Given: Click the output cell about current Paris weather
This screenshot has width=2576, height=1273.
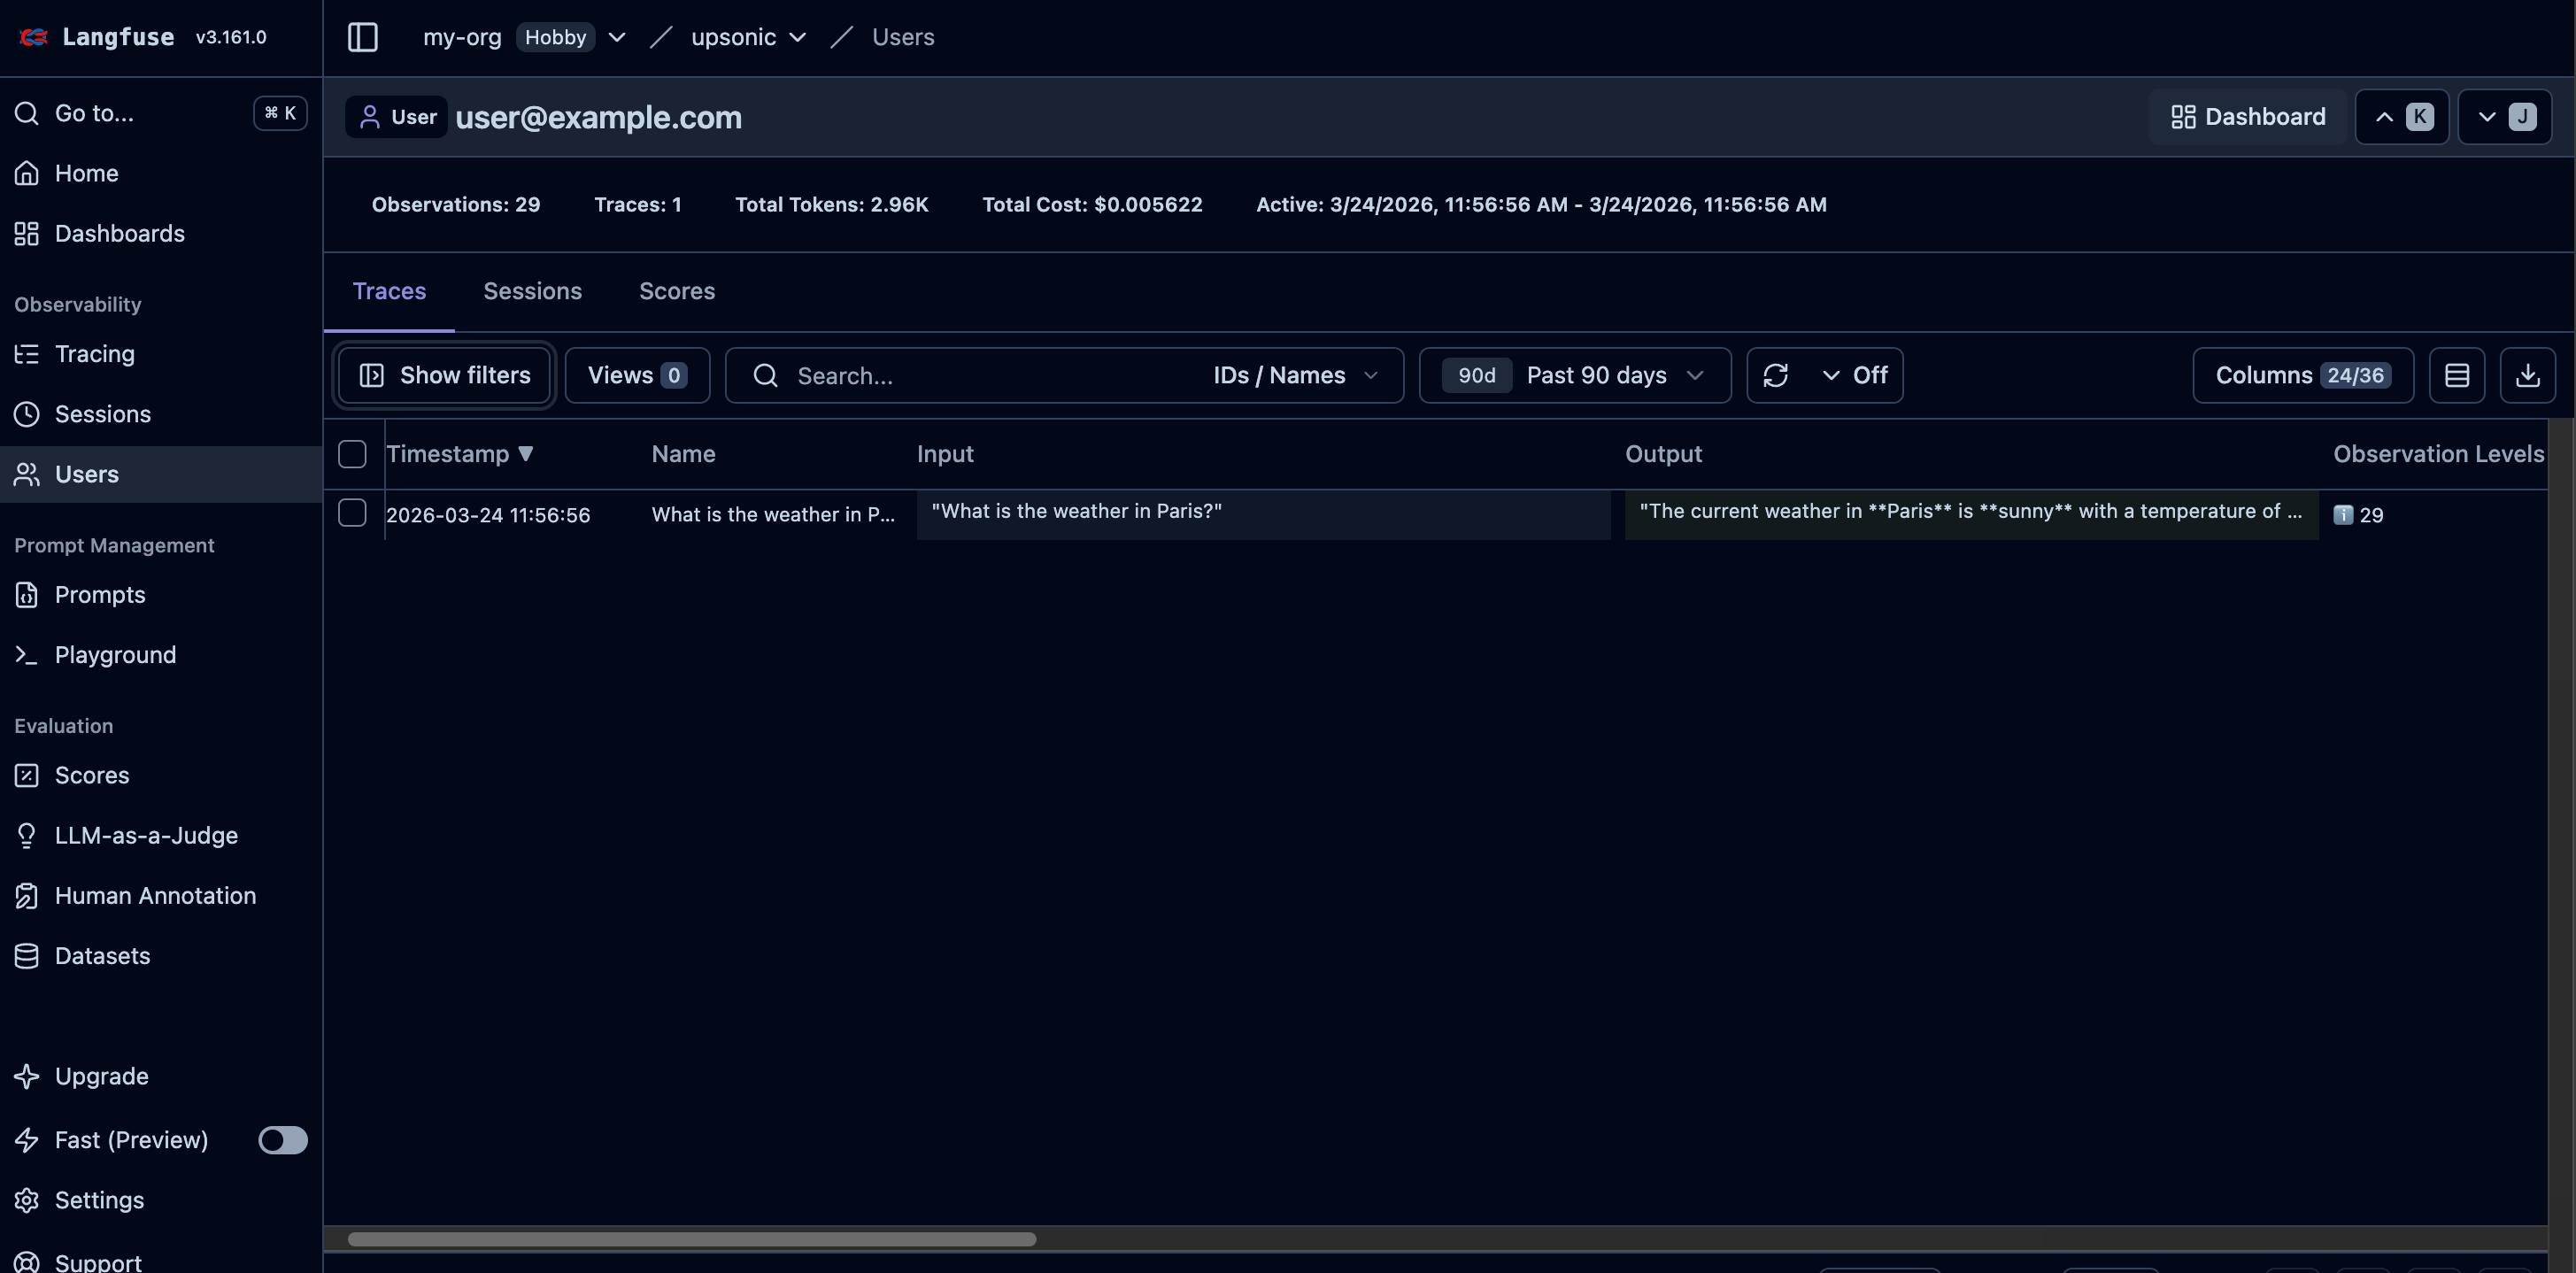Looking at the screenshot, I should coord(1971,515).
